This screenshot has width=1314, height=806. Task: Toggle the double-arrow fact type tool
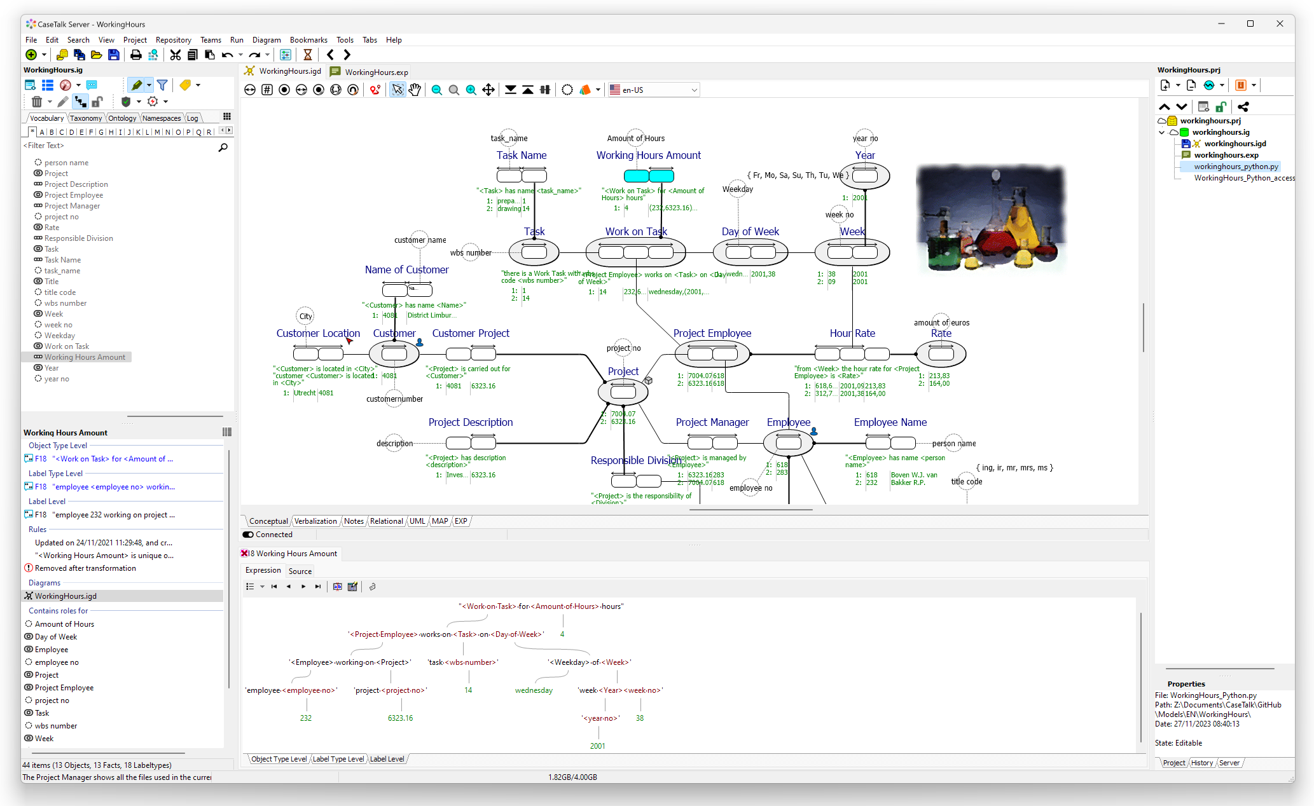(x=250, y=90)
